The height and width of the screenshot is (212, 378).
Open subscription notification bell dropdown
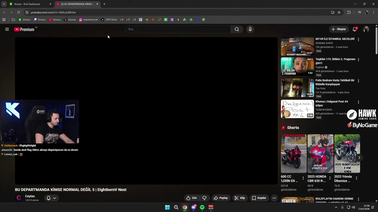[x=51, y=198]
